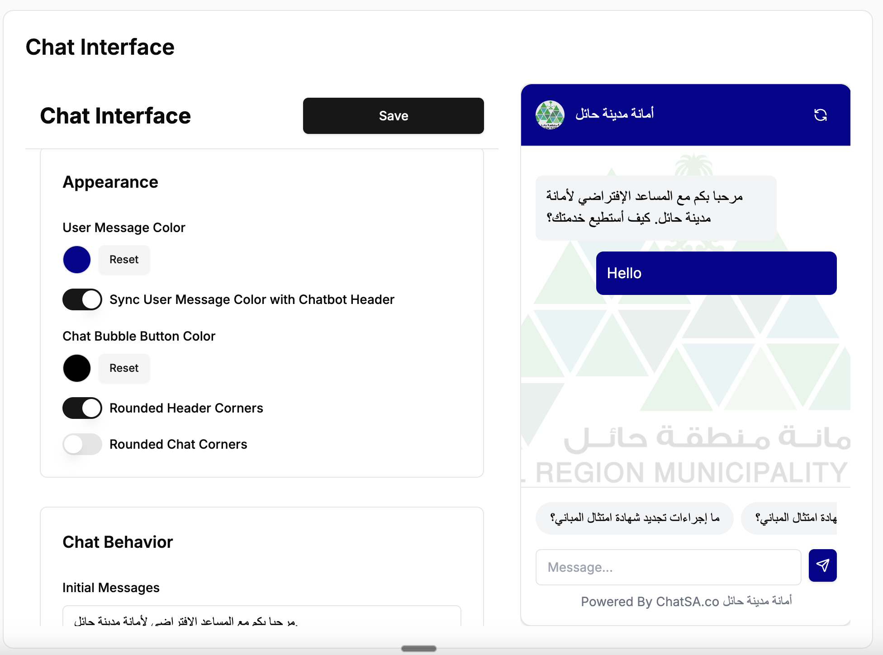The width and height of the screenshot is (883, 655).
Task: Click the Arabic welcome message bubble
Action: click(656, 208)
